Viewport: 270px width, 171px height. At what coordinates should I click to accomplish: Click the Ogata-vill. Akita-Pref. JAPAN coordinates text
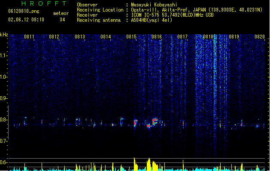[197, 10]
